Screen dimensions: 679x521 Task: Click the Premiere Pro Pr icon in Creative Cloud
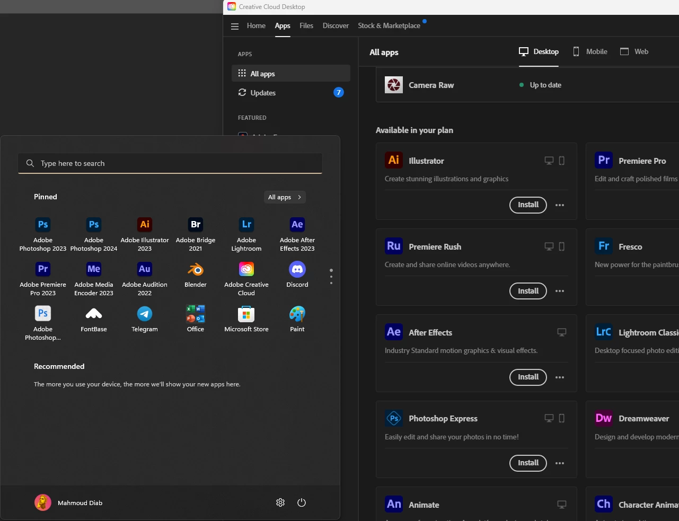pos(604,160)
